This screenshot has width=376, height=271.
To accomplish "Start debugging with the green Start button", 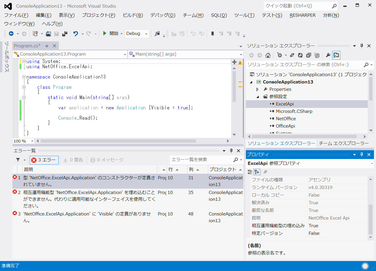I will (x=105, y=34).
